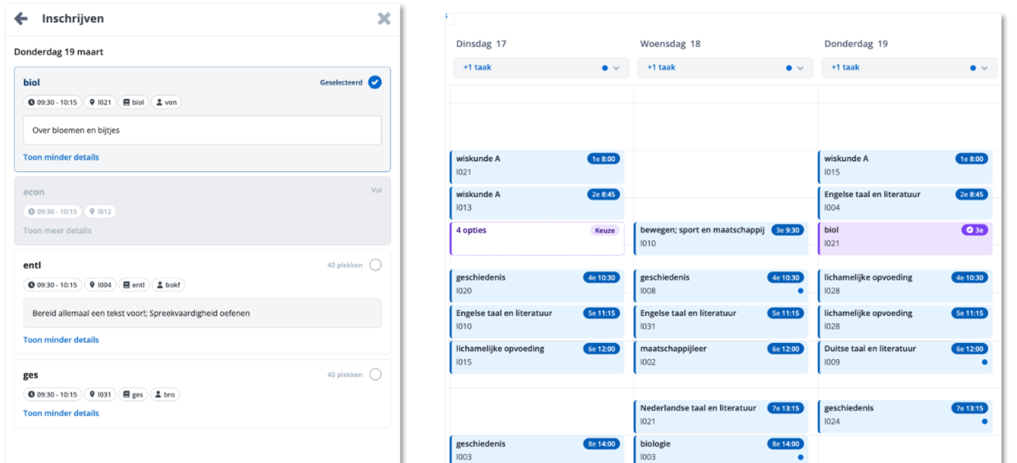The height and width of the screenshot is (463, 1017).
Task: Expand the Donderdag 19 task dropdown
Action: point(984,68)
